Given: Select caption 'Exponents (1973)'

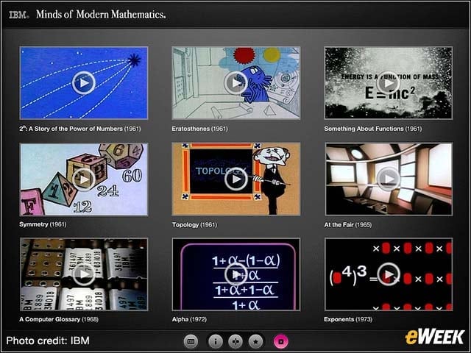Looking at the screenshot, I should (348, 319).
